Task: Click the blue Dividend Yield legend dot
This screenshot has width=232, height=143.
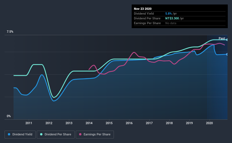Action: click(x=9, y=134)
